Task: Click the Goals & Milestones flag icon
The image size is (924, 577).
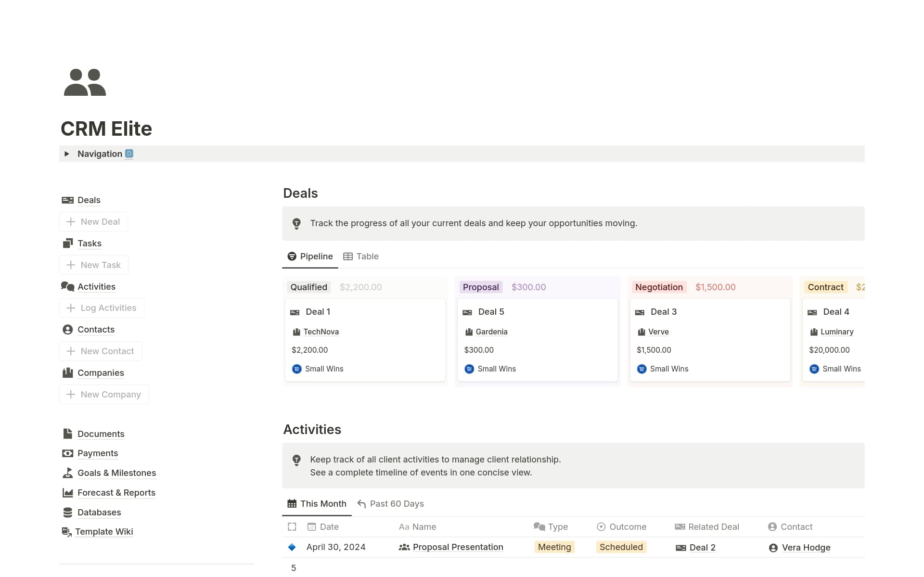Action: pos(67,473)
